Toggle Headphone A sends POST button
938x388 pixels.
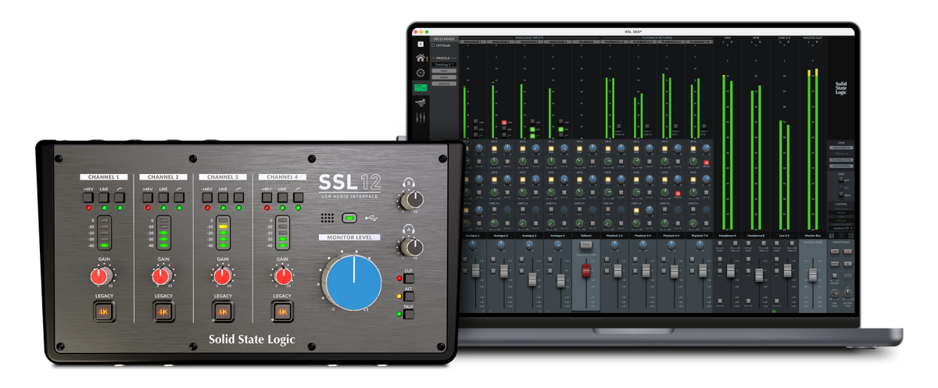click(720, 243)
